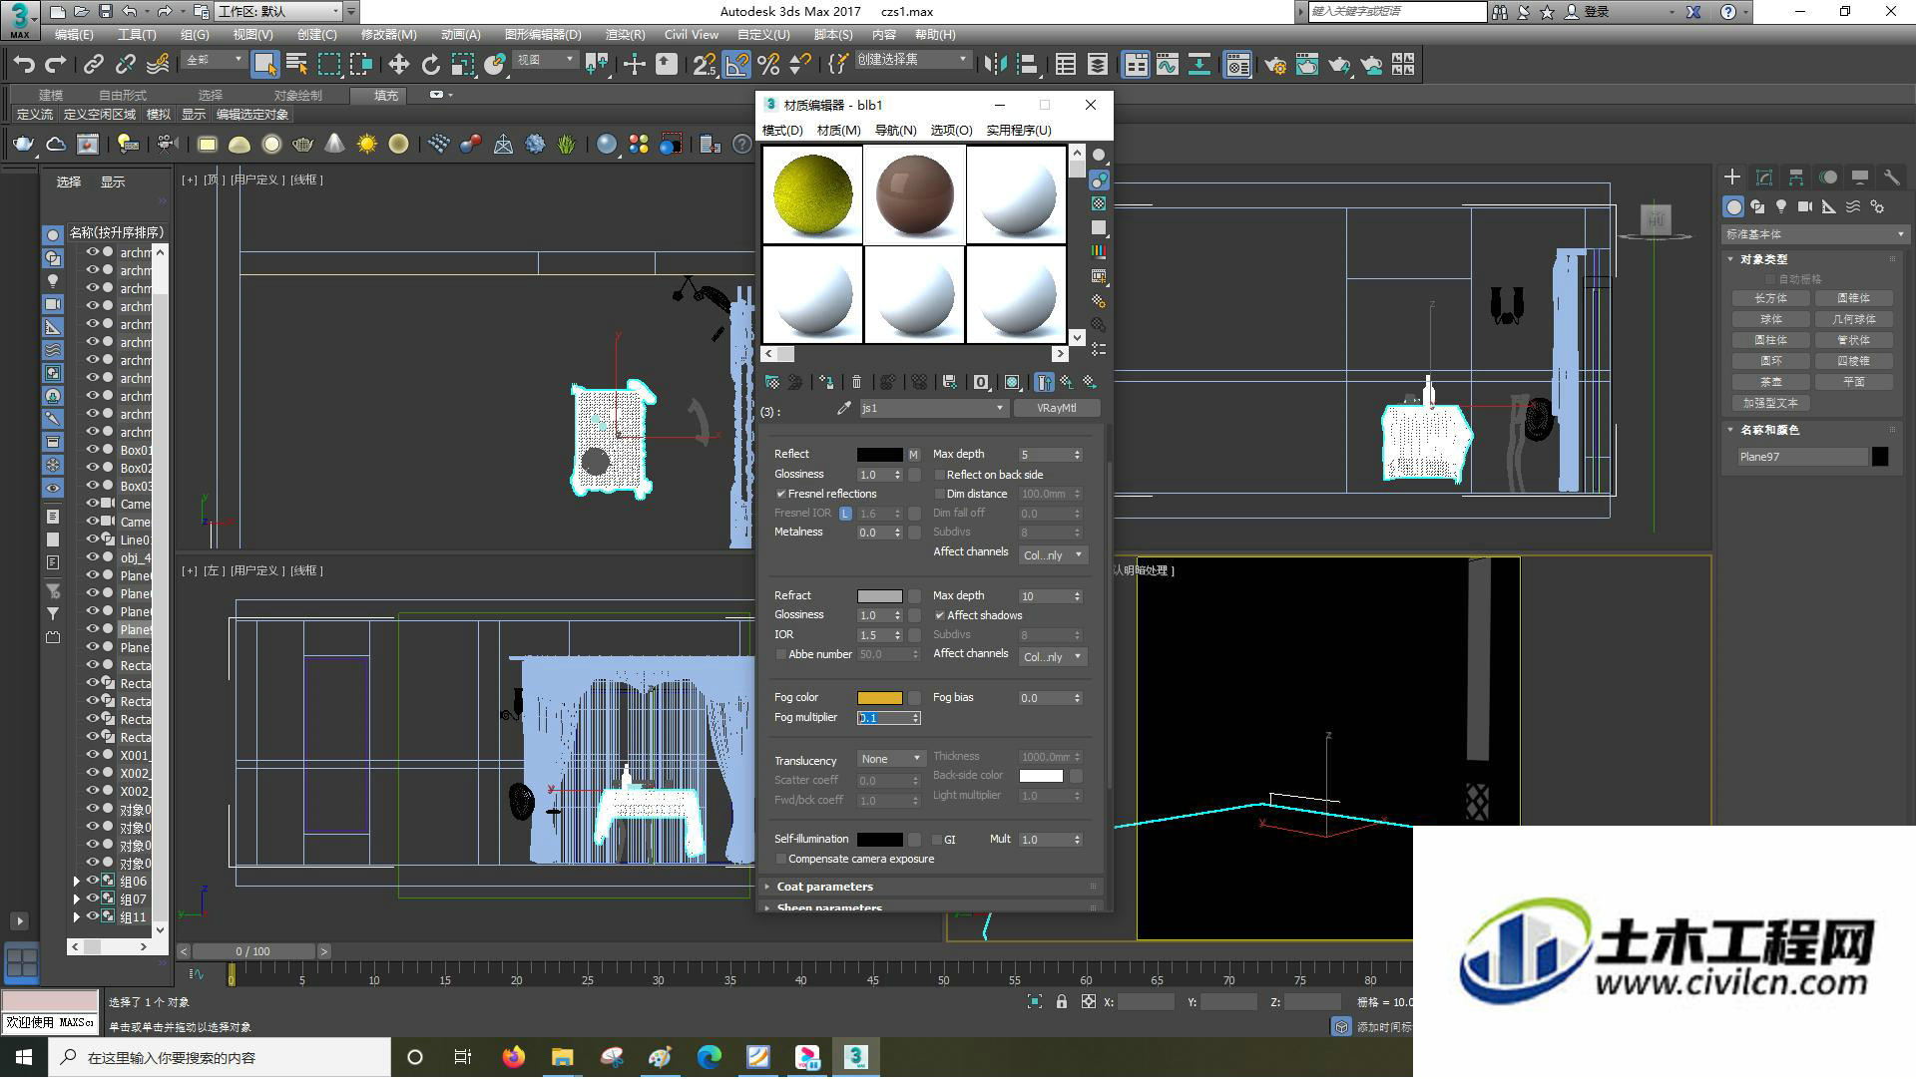Toggle the material editor Background checker icon

click(1099, 203)
